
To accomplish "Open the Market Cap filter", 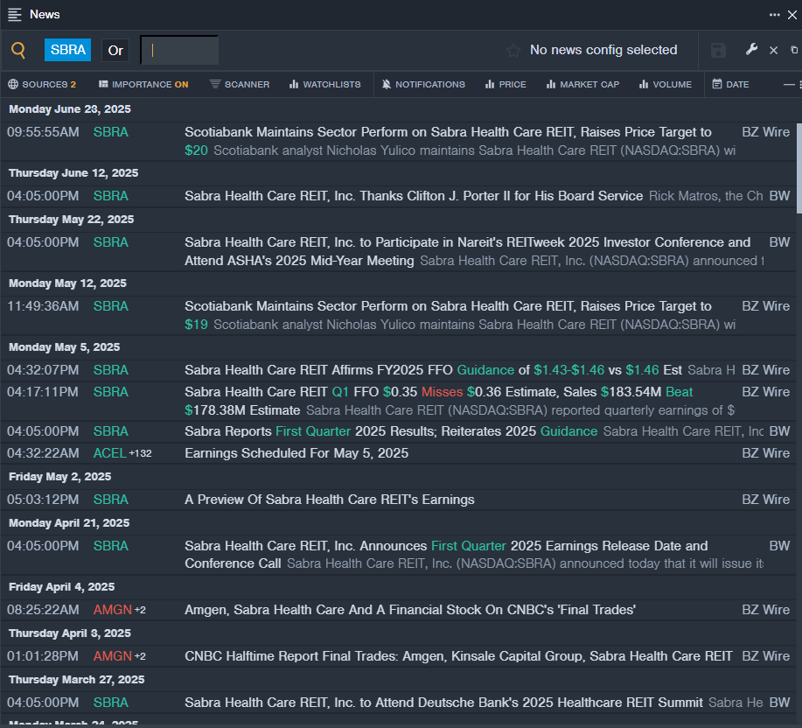I will point(582,84).
